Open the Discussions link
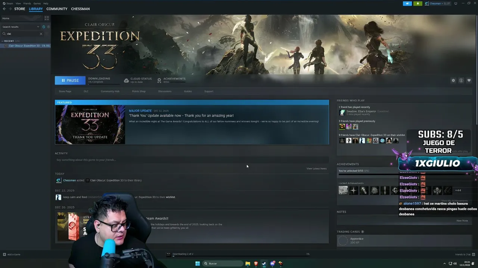 (x=165, y=91)
